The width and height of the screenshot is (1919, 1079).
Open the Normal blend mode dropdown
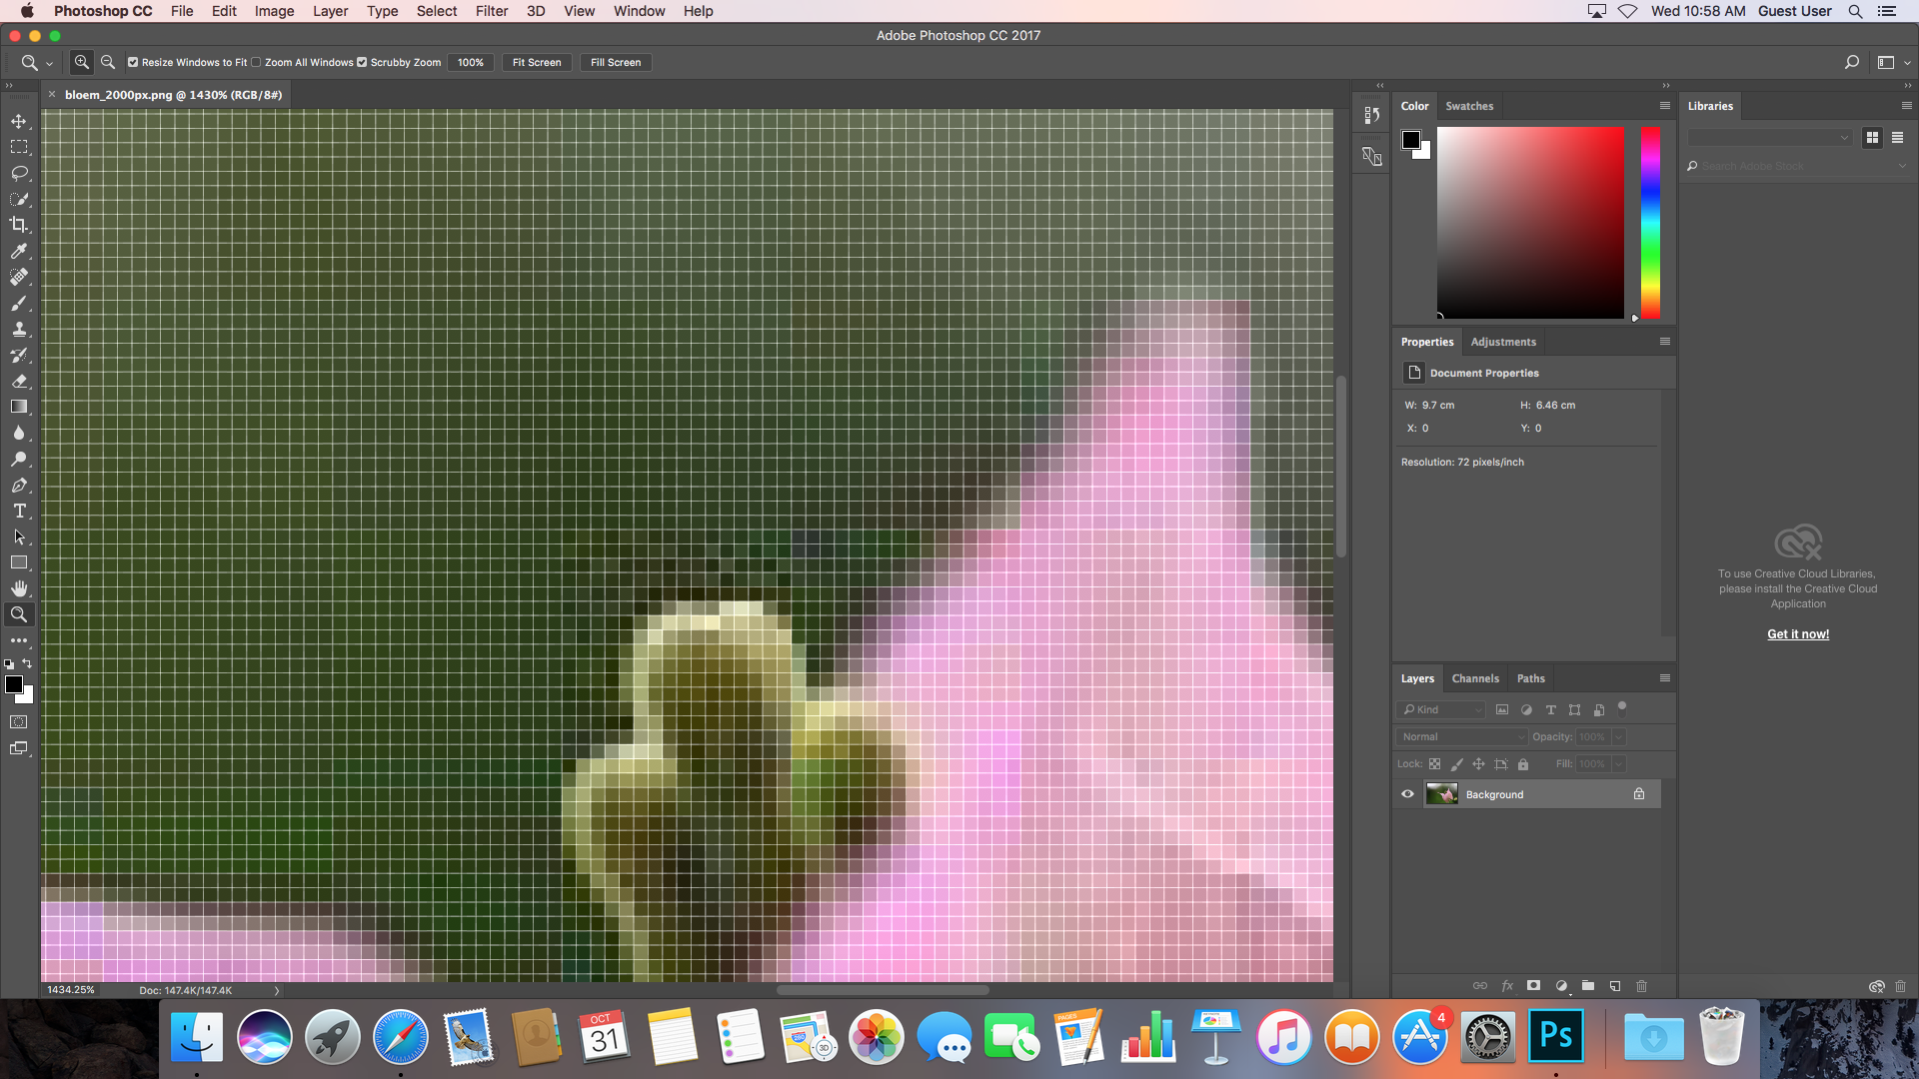pyautogui.click(x=1461, y=737)
